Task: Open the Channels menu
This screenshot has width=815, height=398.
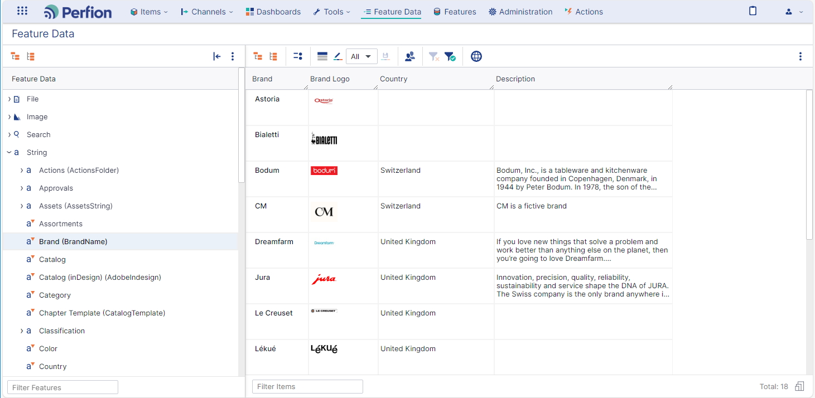Action: pos(207,12)
